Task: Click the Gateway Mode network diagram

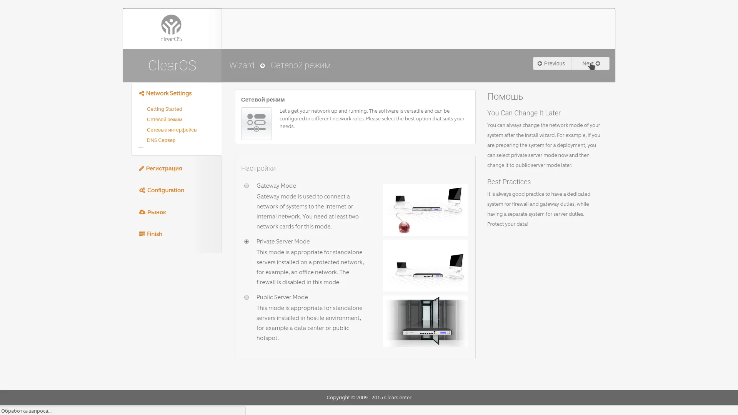Action: (x=425, y=210)
